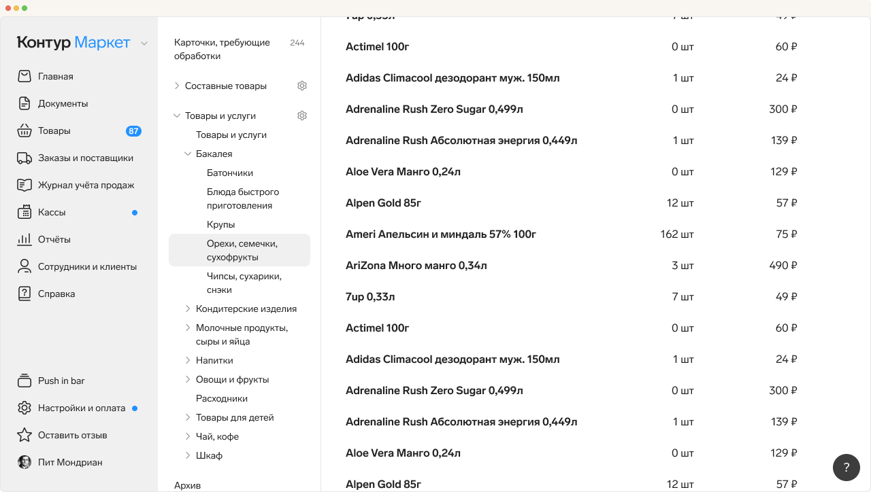This screenshot has width=871, height=492.
Task: Expand the Кондитерские изделия chevron
Action: [188, 309]
